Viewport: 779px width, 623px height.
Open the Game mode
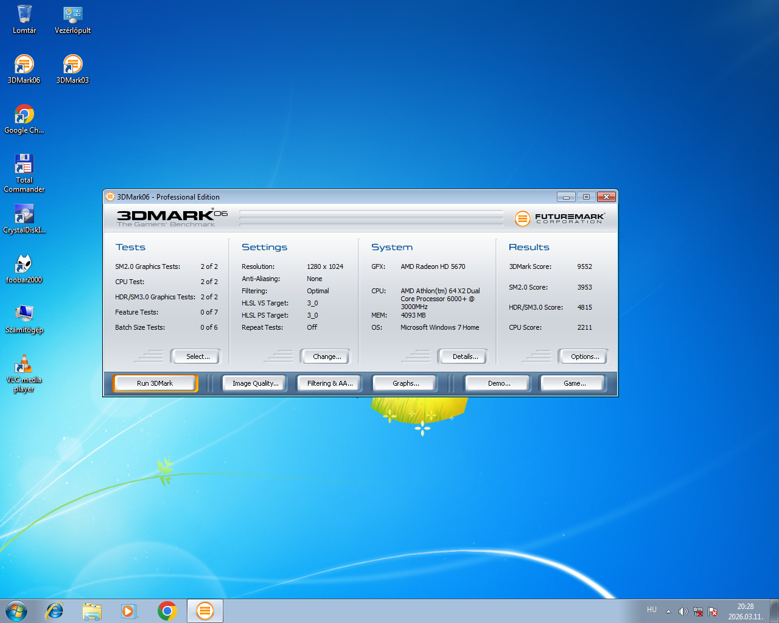coord(575,383)
